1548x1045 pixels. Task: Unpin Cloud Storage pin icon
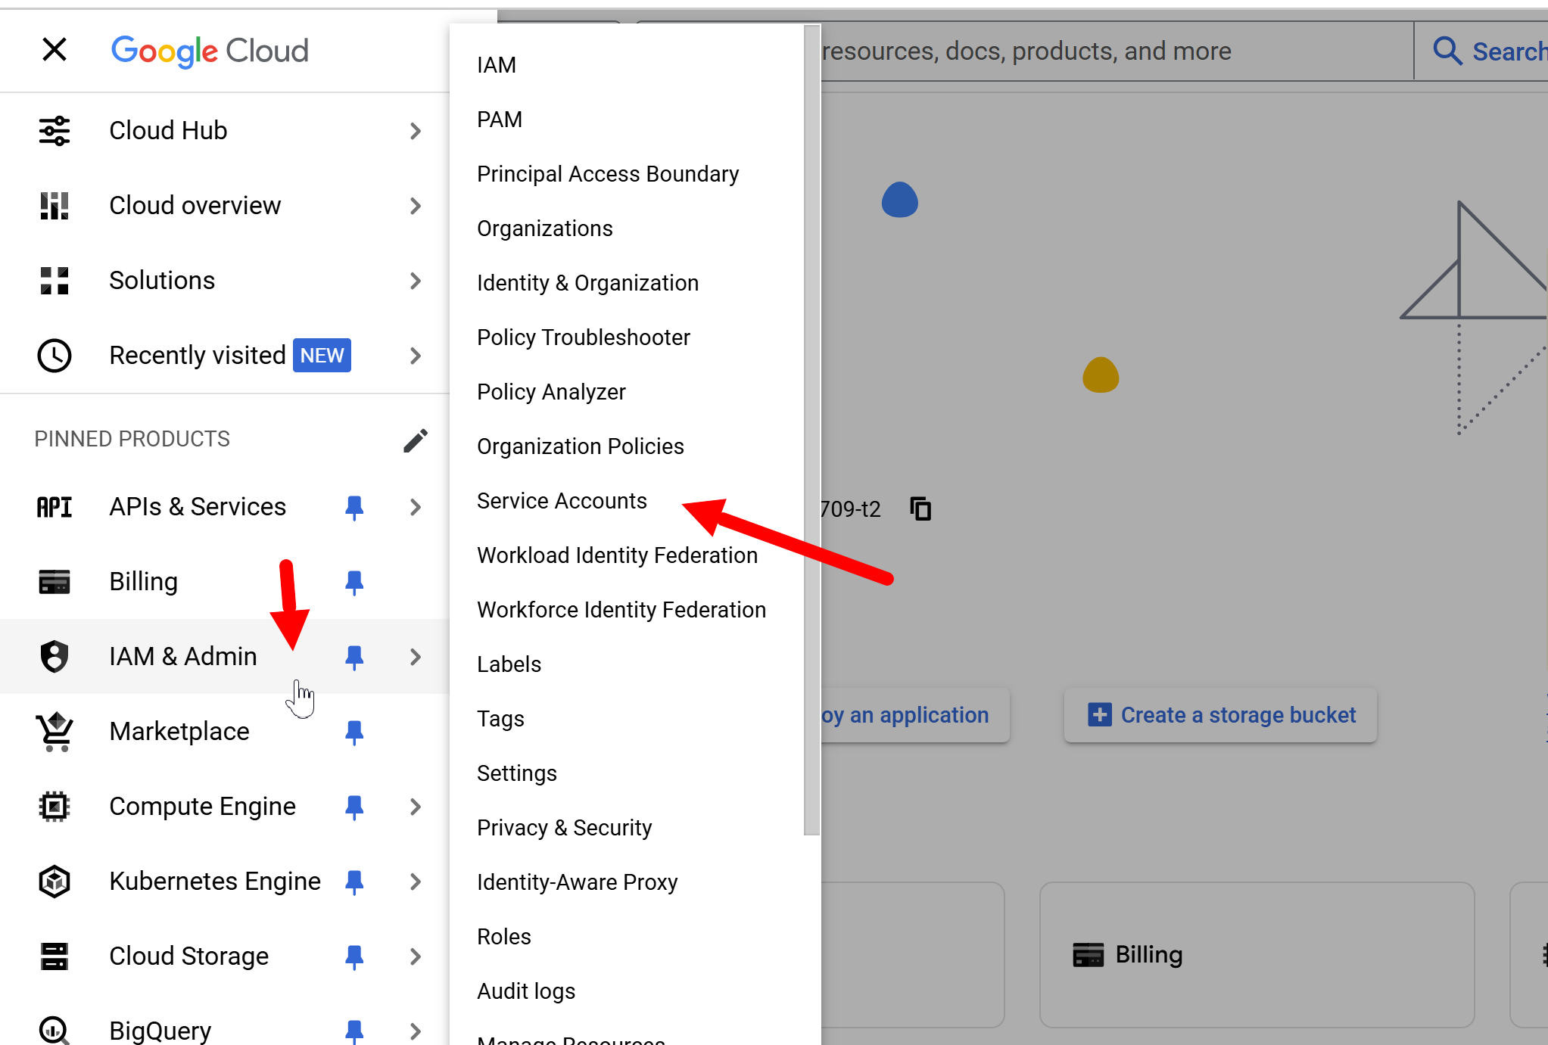coord(354,956)
